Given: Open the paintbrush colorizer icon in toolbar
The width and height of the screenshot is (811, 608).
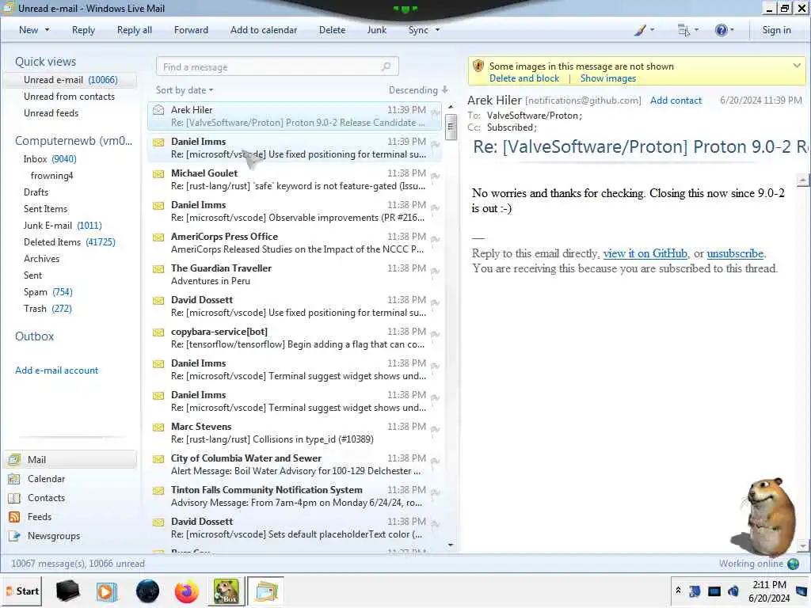Looking at the screenshot, I should pyautogui.click(x=640, y=30).
